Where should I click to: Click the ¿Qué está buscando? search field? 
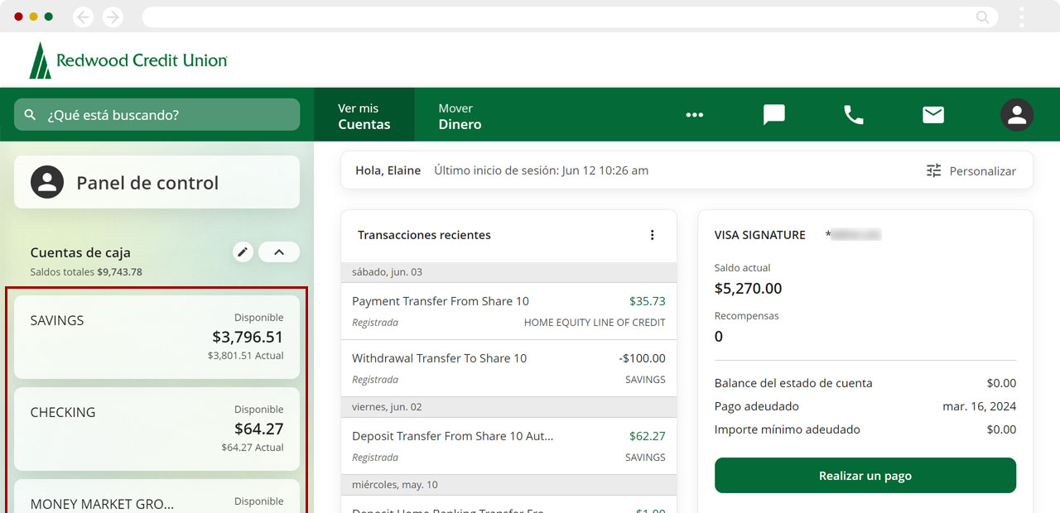pyautogui.click(x=157, y=115)
